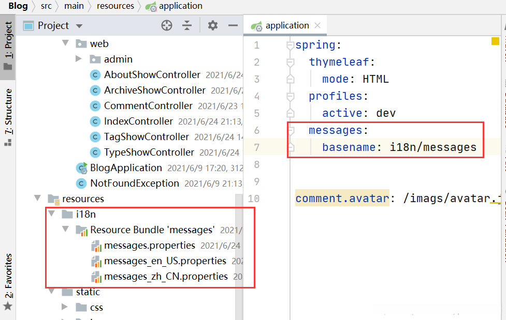
Task: Click the locate/scroll-from-source target icon
Action: click(167, 25)
